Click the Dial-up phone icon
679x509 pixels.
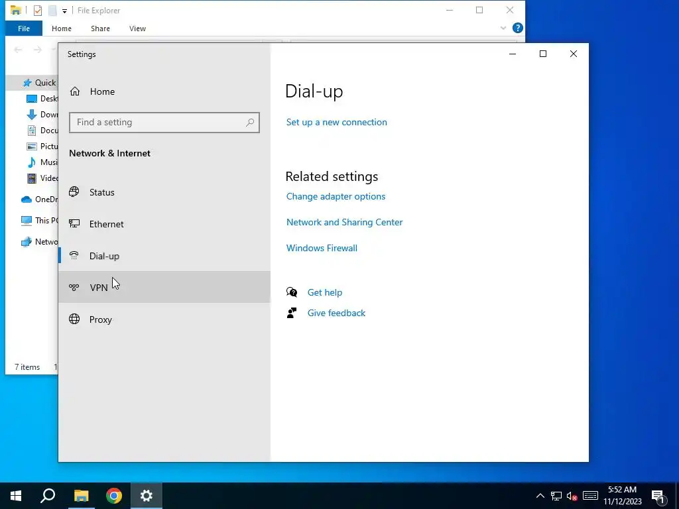pos(74,256)
